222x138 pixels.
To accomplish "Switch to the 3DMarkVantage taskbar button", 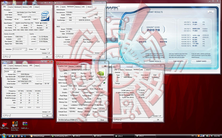I will (x=40, y=136).
